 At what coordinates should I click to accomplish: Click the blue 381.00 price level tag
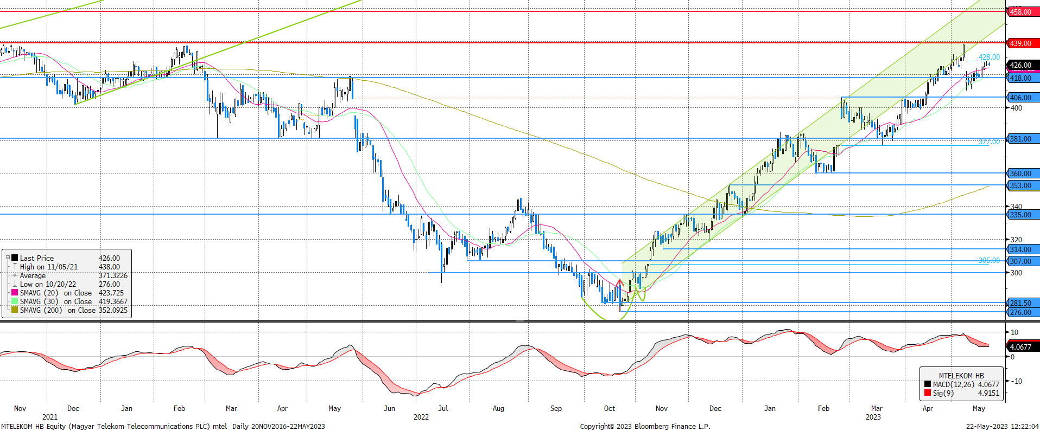pyautogui.click(x=1023, y=139)
